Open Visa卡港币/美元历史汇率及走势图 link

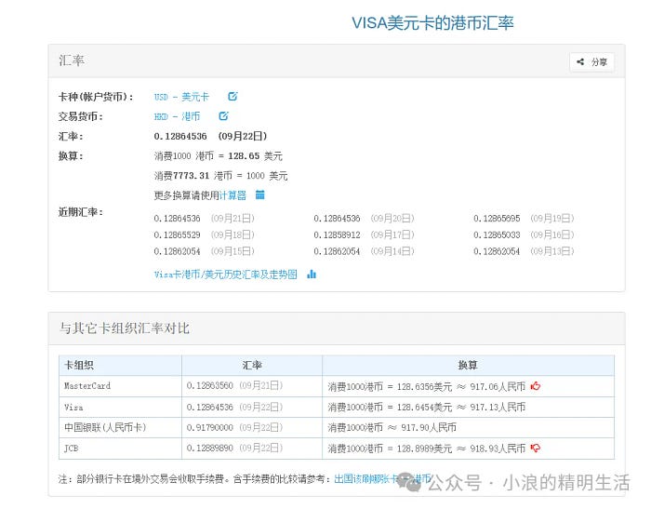[225, 275]
